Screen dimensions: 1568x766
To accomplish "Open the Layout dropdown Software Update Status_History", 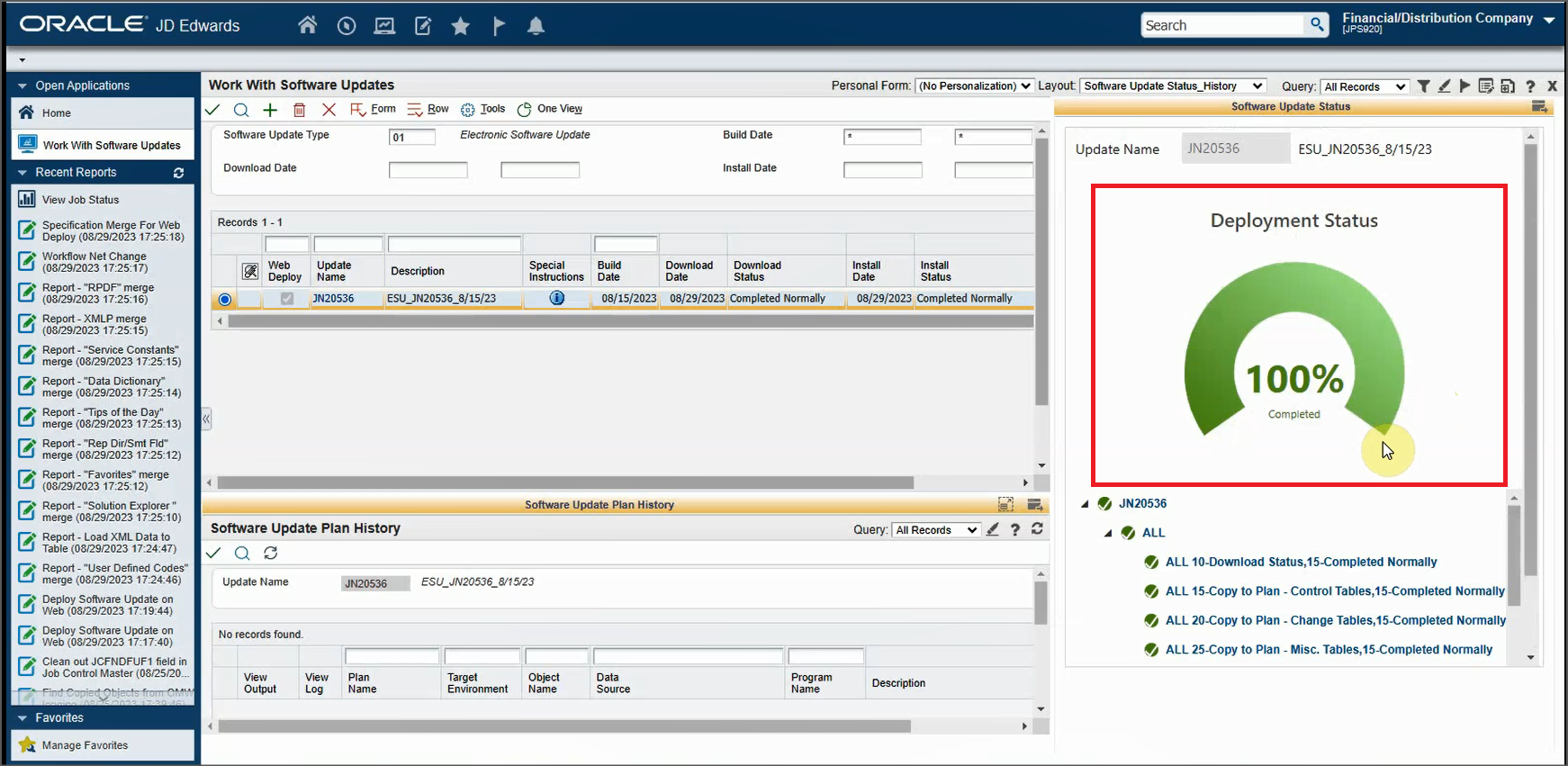I will [1174, 86].
